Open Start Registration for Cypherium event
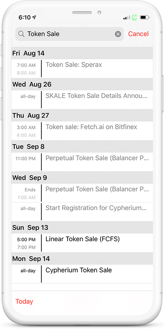Image resolution: width=164 pixels, height=329 pixels. [82, 212]
